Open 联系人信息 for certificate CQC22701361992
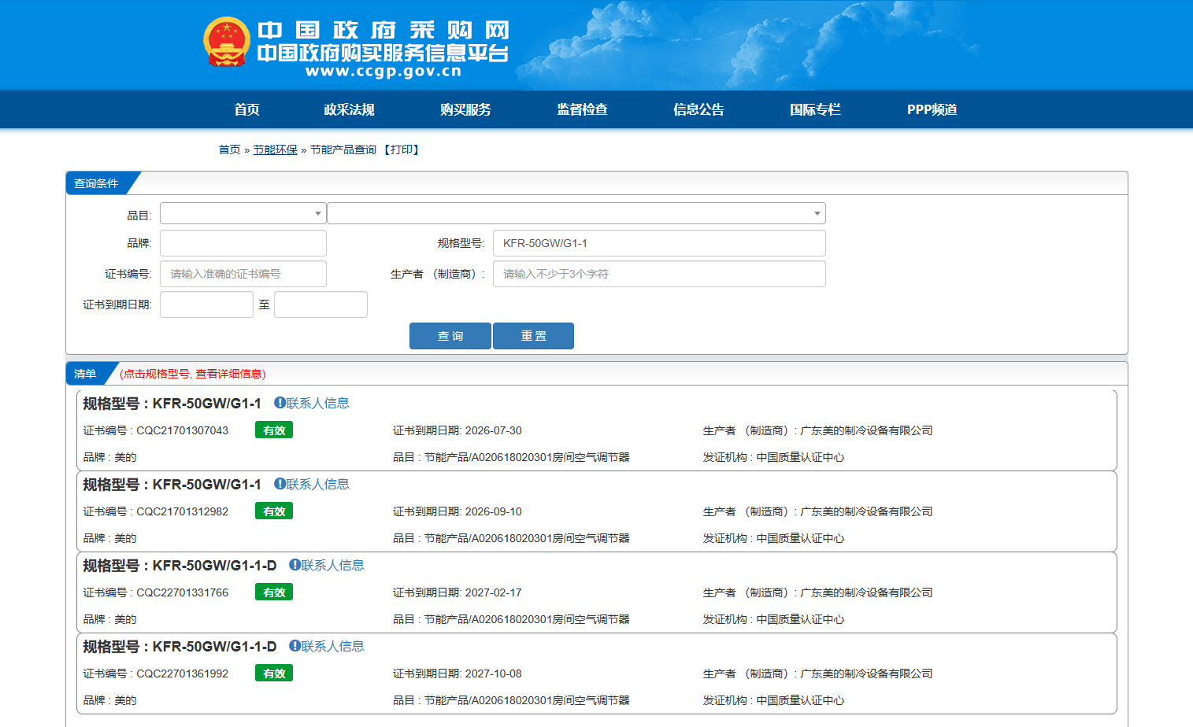1193x727 pixels. click(x=327, y=646)
